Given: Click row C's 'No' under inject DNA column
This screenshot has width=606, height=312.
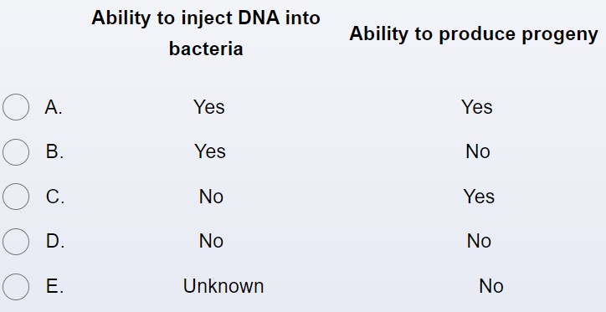Looking at the screenshot, I should click(211, 197).
